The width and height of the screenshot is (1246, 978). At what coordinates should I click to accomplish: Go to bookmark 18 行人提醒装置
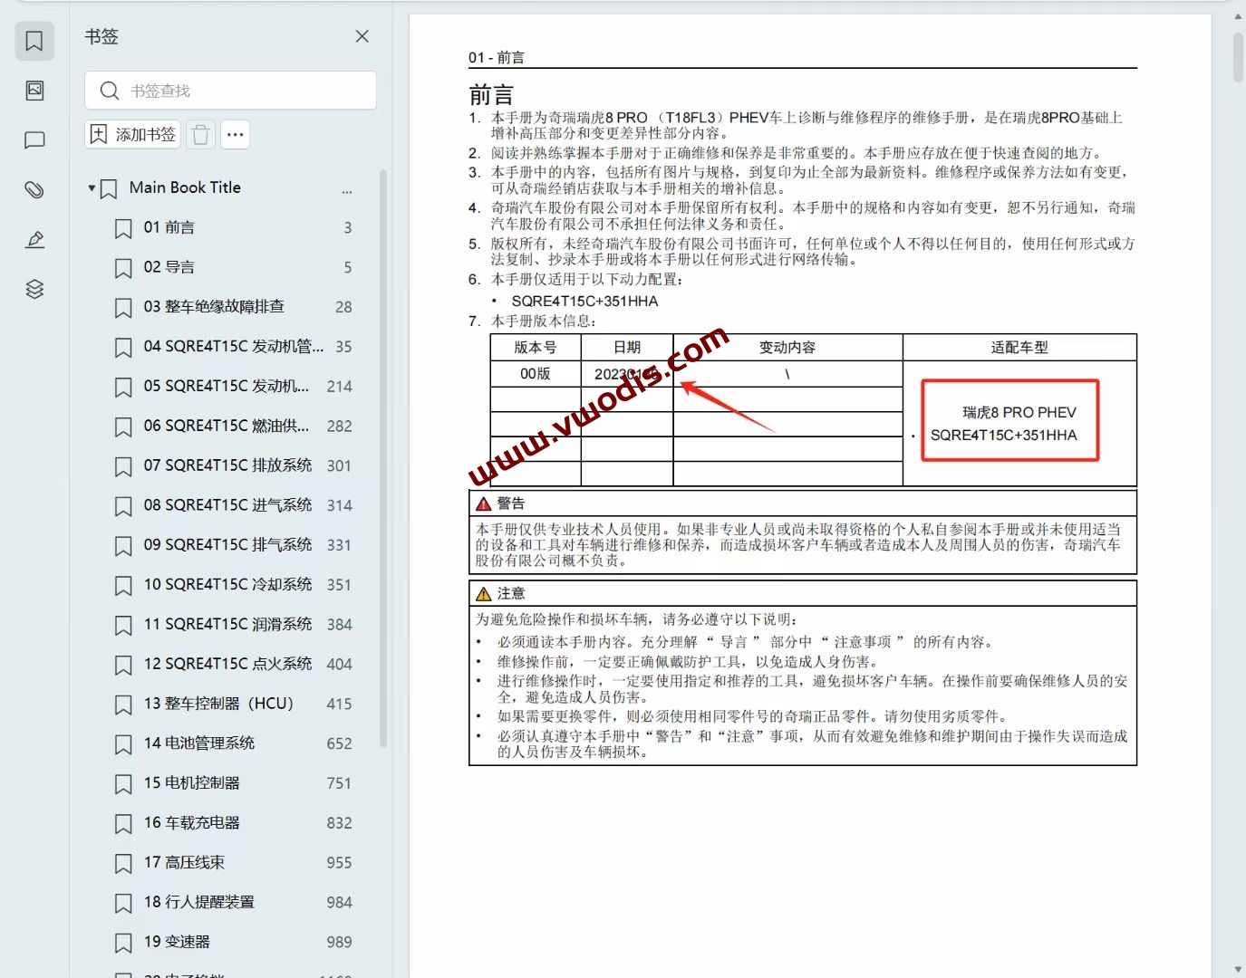pyautogui.click(x=199, y=902)
